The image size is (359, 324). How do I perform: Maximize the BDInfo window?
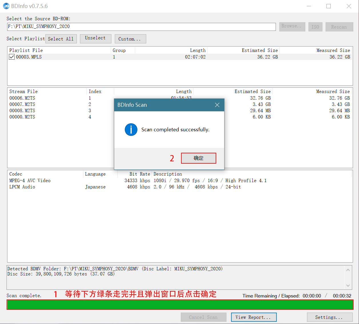click(x=328, y=6)
